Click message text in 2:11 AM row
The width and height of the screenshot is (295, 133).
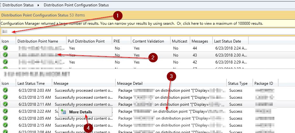click(84, 104)
